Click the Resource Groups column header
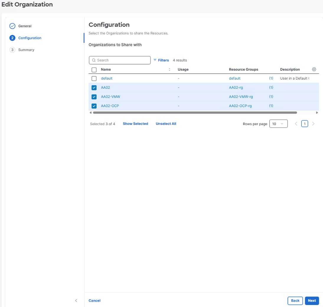323x307 pixels. [x=244, y=70]
